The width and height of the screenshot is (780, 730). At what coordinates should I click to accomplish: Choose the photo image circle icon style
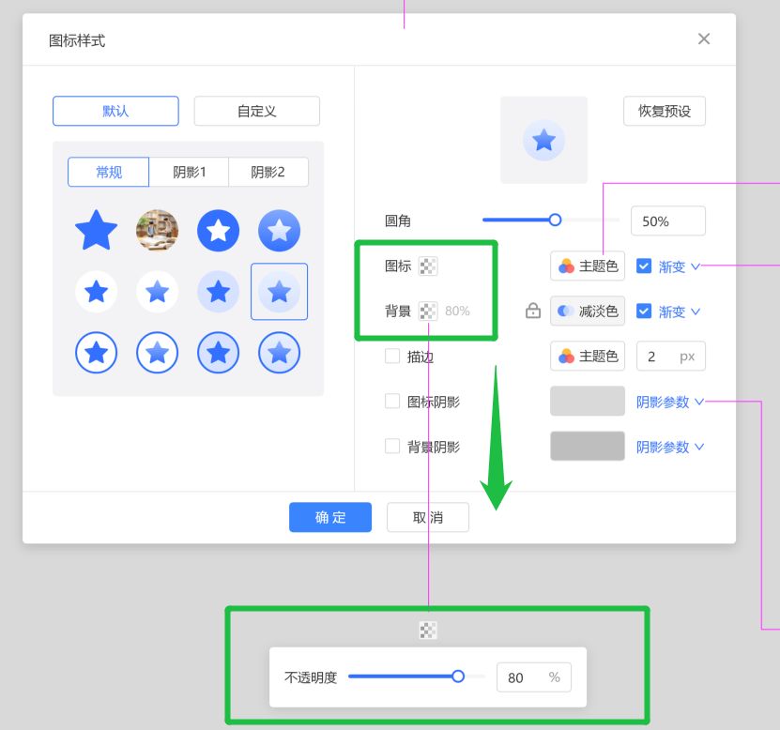pyautogui.click(x=157, y=230)
